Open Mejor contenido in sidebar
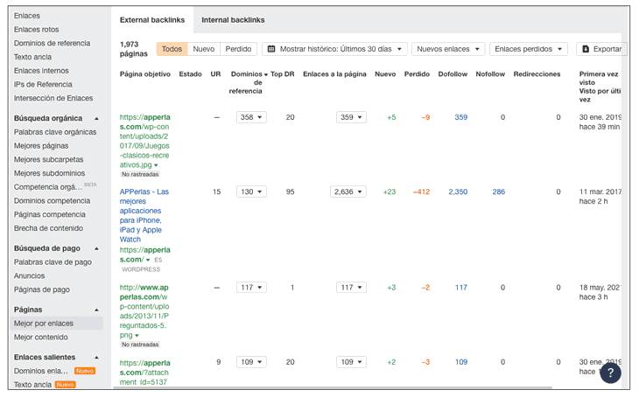This screenshot has width=639, height=397. pos(41,337)
